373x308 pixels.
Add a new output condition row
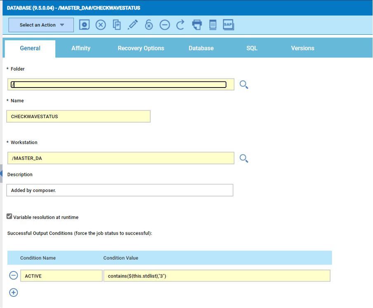tap(14, 292)
